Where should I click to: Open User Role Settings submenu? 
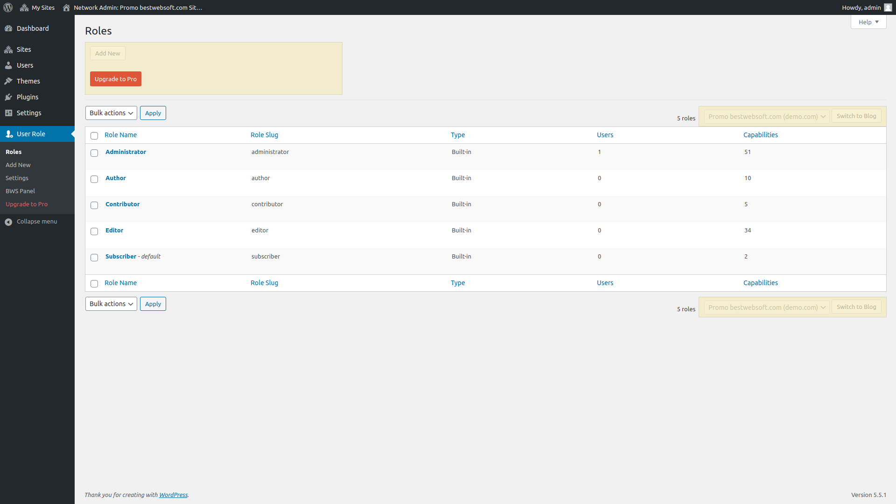(x=17, y=178)
